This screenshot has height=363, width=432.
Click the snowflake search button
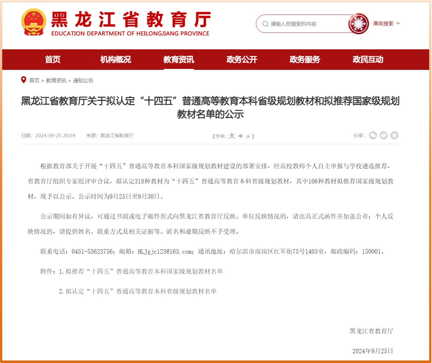click(358, 23)
